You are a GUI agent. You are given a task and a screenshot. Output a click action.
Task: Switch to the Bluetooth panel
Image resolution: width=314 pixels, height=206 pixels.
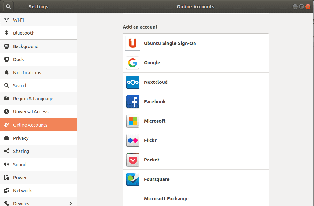(24, 33)
